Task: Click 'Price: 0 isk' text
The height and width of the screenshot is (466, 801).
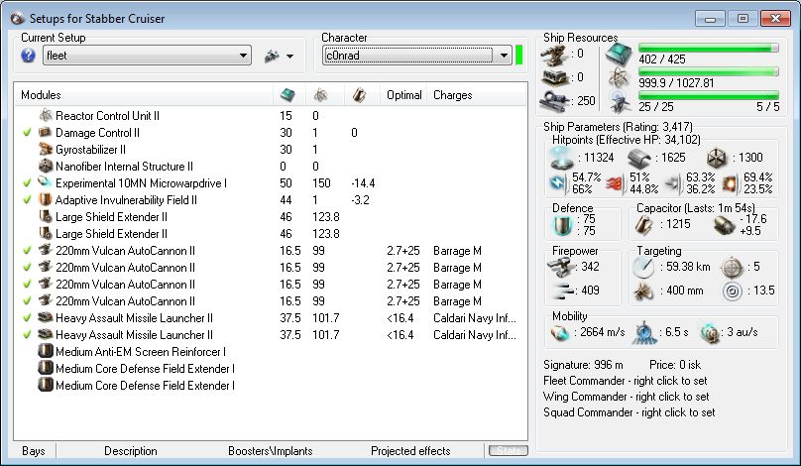Action: pyautogui.click(x=675, y=365)
